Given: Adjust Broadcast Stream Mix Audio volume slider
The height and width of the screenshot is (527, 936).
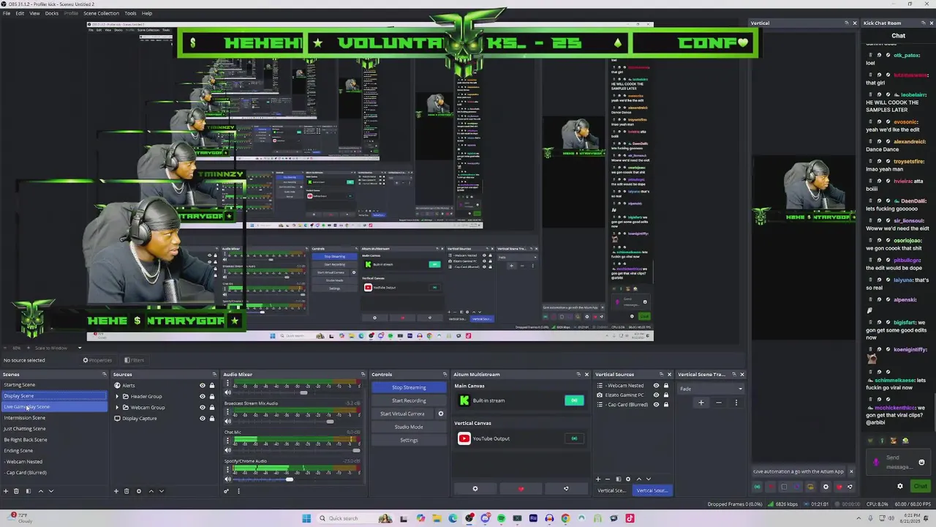Looking at the screenshot, I should click(x=331, y=421).
